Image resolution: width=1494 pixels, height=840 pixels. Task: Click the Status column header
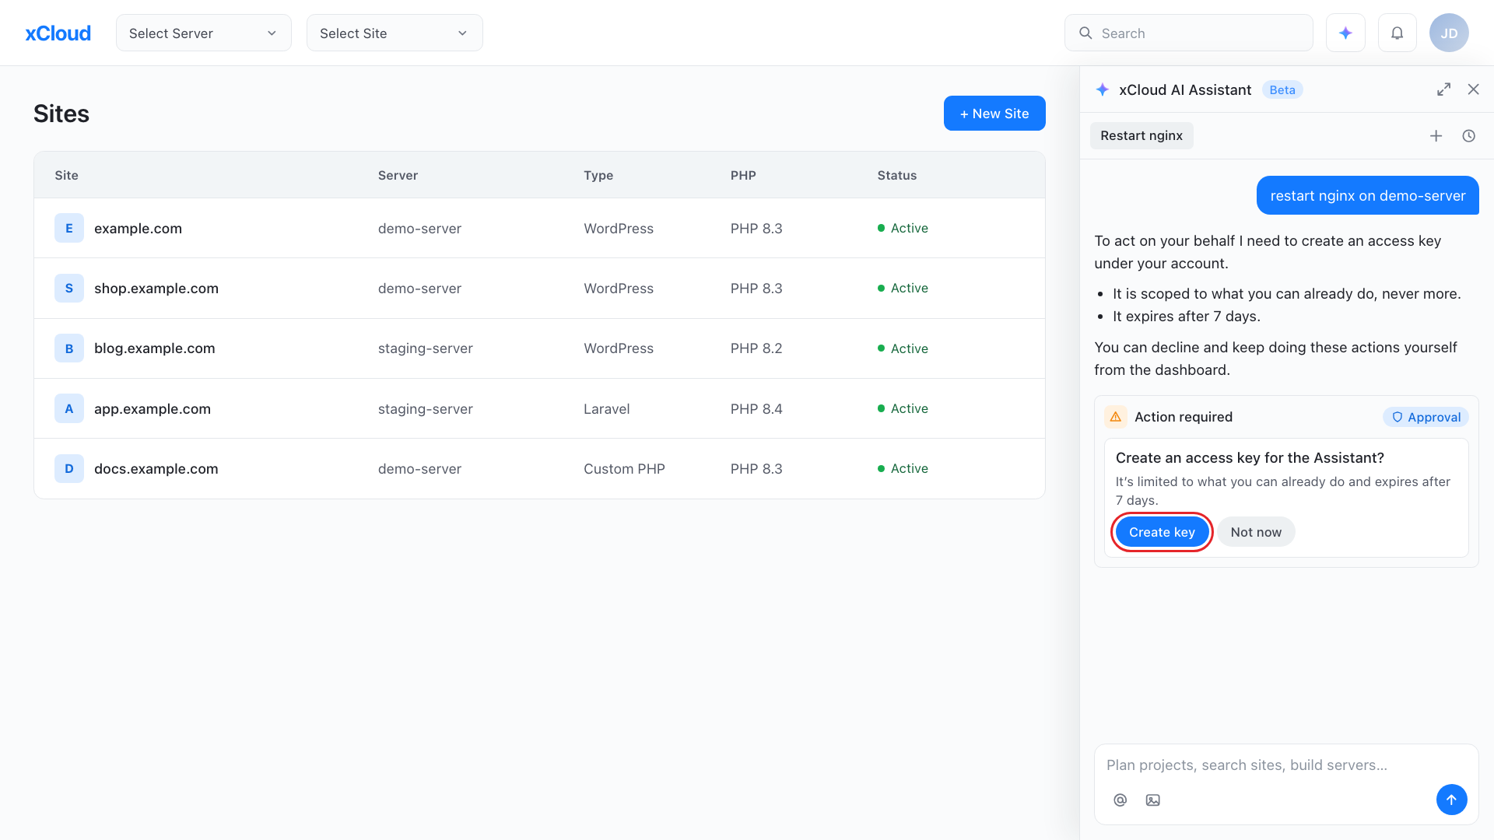pos(896,175)
